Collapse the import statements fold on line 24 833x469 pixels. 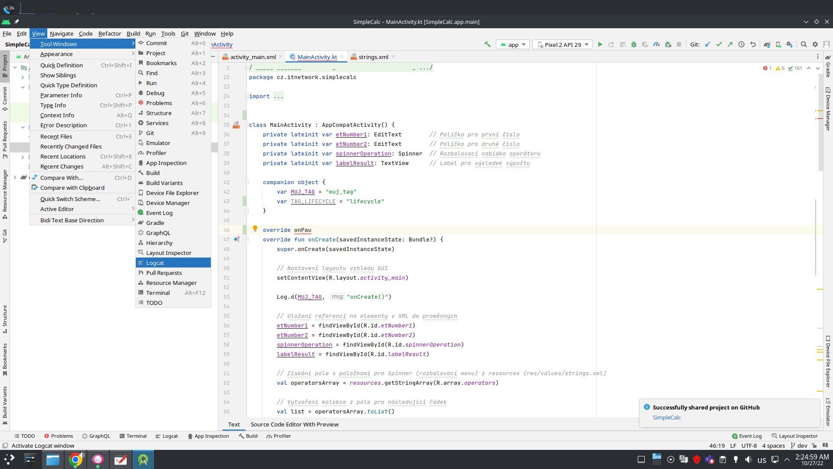pyautogui.click(x=246, y=96)
